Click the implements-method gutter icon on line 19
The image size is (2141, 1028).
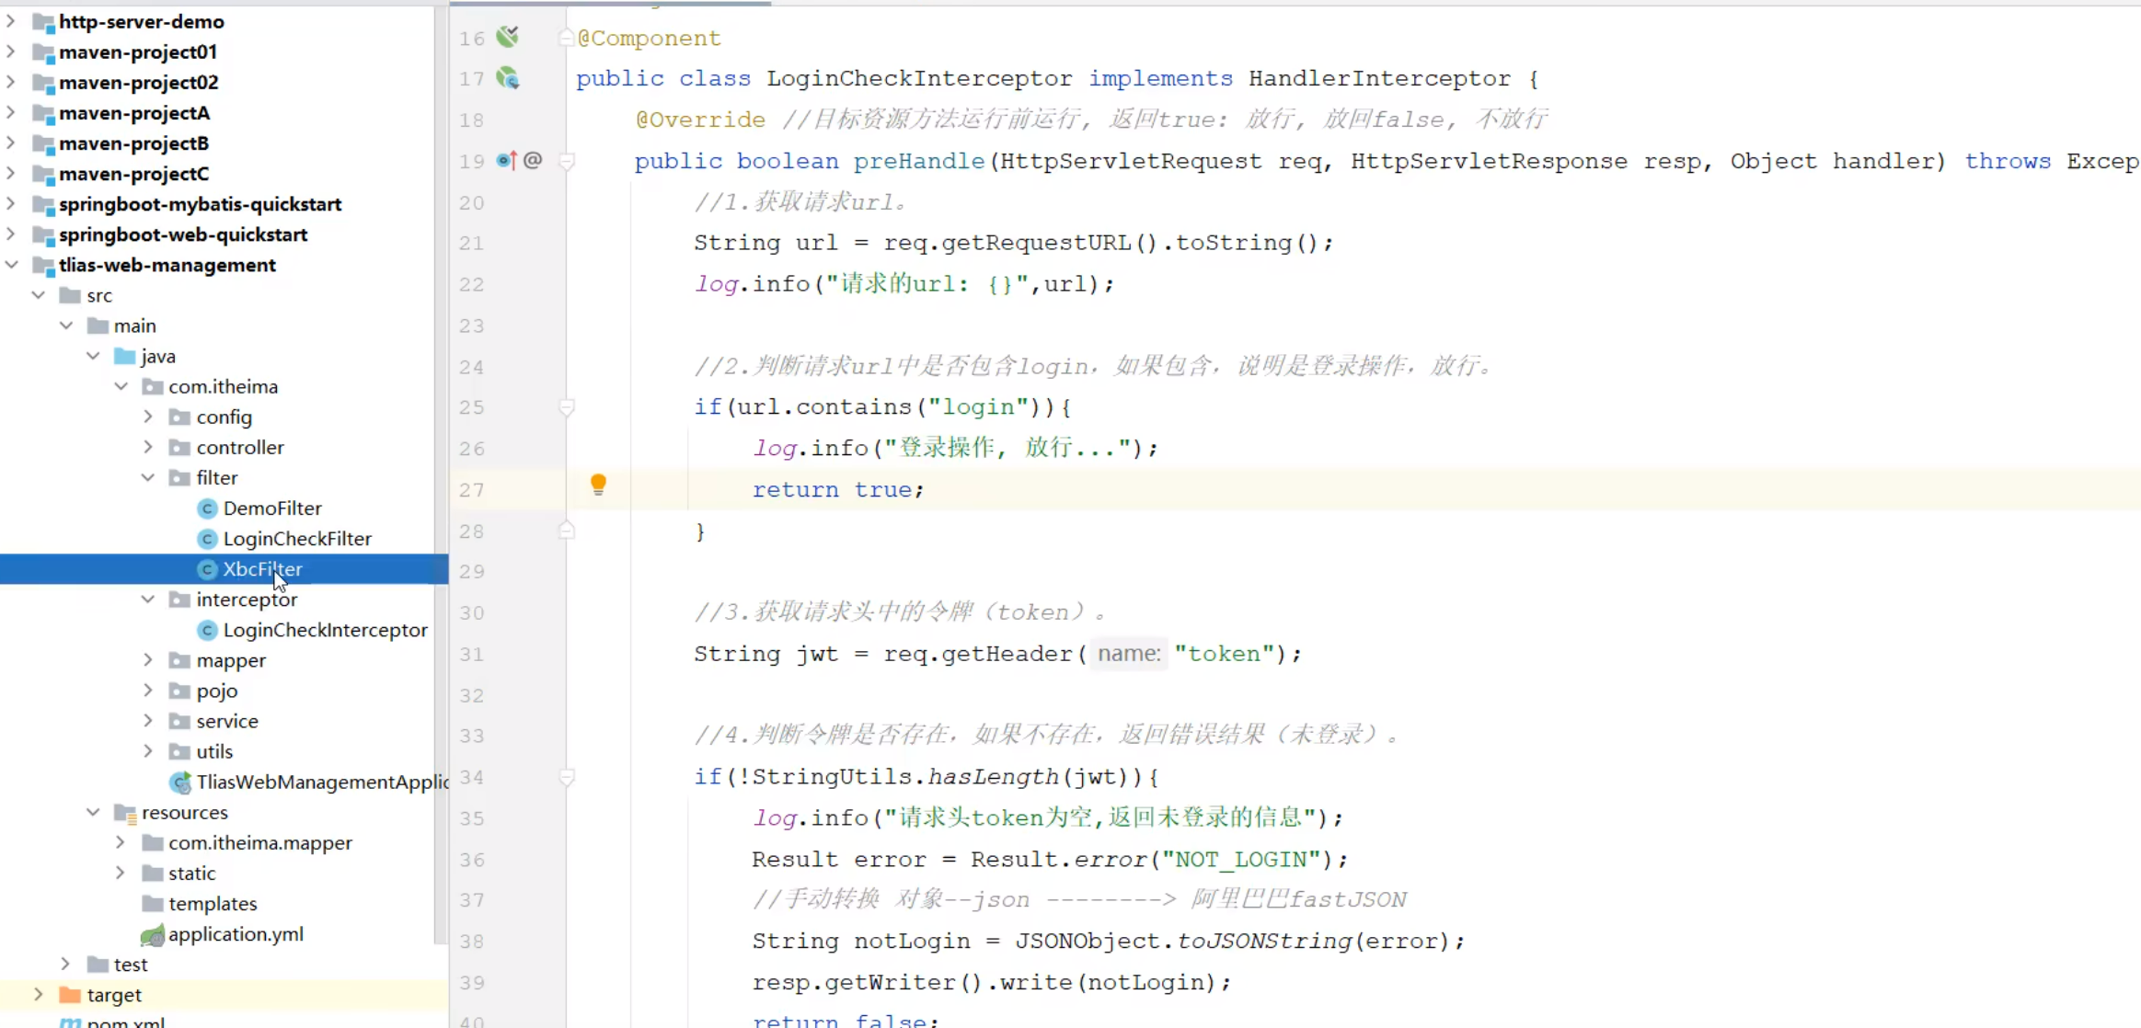point(506,160)
